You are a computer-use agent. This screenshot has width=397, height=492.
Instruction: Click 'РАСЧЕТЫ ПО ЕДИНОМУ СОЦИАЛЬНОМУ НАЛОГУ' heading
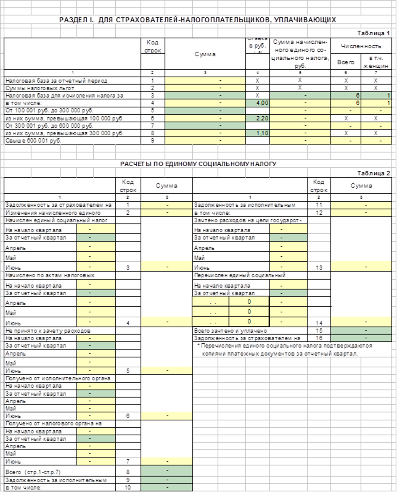tap(198, 164)
